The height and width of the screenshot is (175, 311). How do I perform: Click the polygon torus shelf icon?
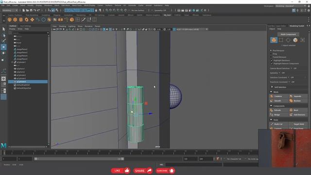click(27, 19)
